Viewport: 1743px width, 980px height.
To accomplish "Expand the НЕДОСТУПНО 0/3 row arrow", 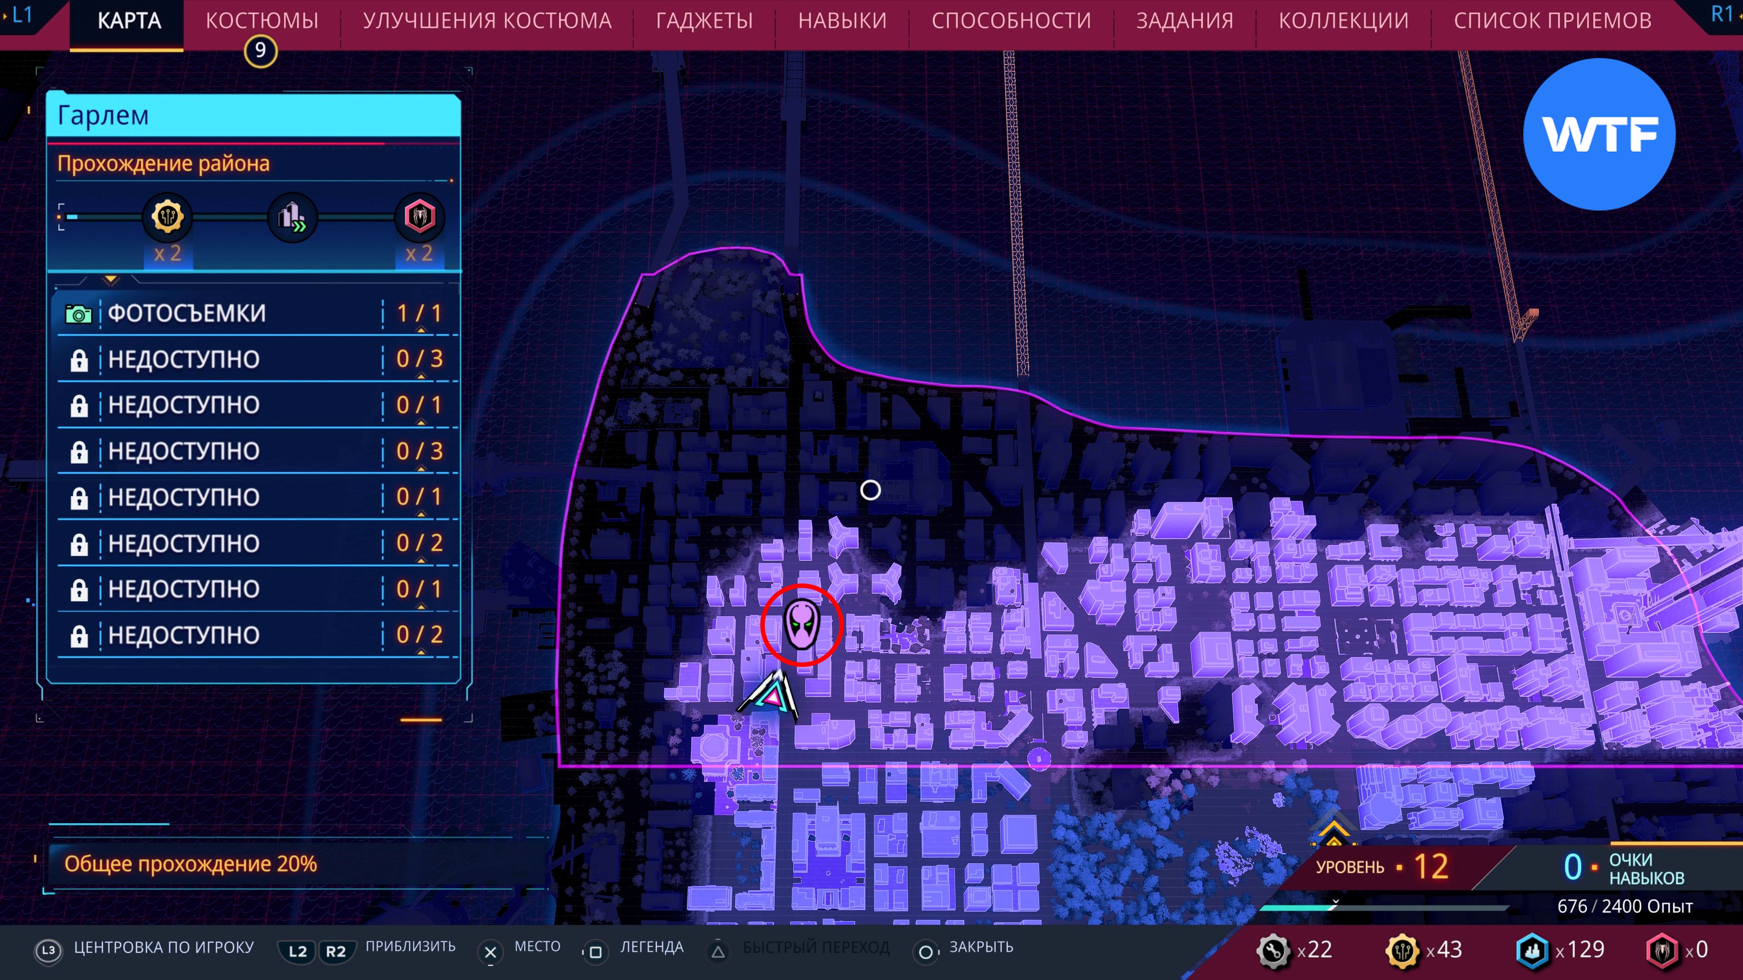I will click(421, 376).
